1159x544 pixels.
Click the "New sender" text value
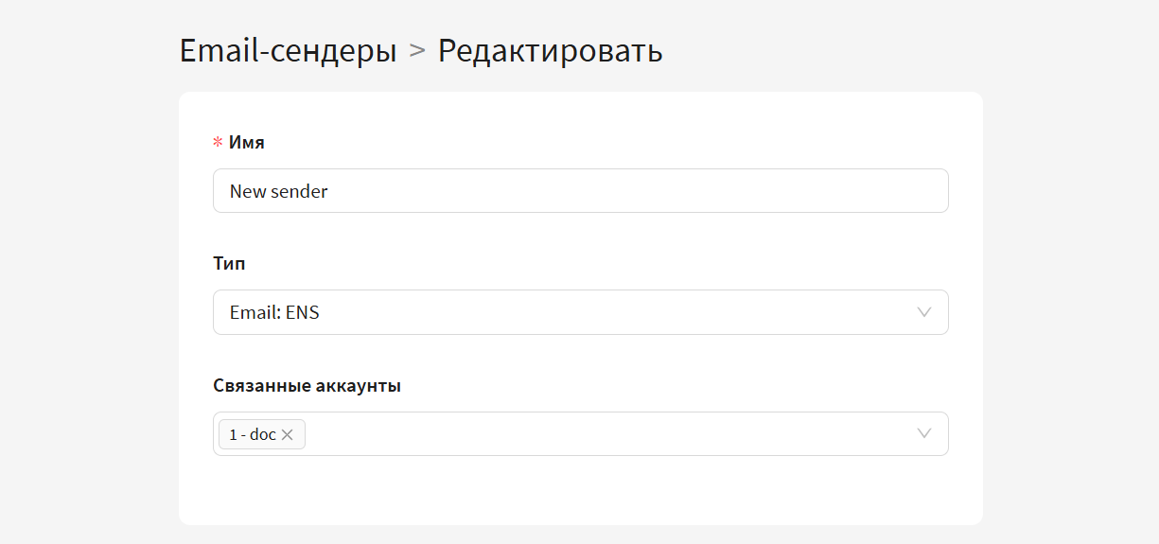click(x=278, y=191)
